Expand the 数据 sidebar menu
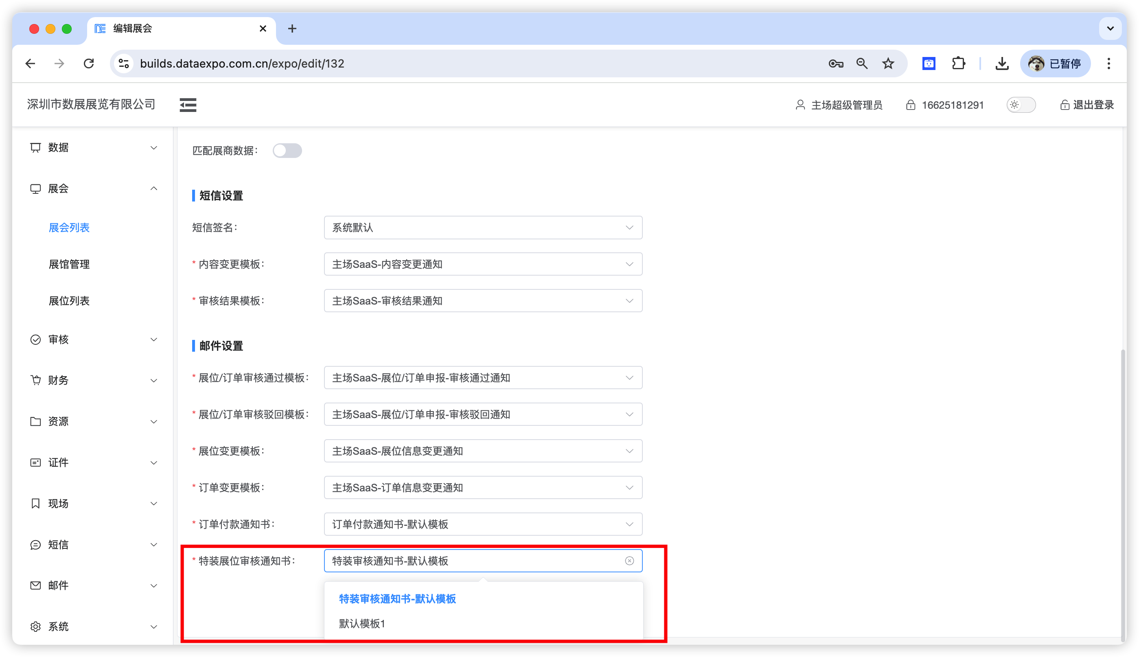This screenshot has height=657, width=1139. tap(93, 147)
